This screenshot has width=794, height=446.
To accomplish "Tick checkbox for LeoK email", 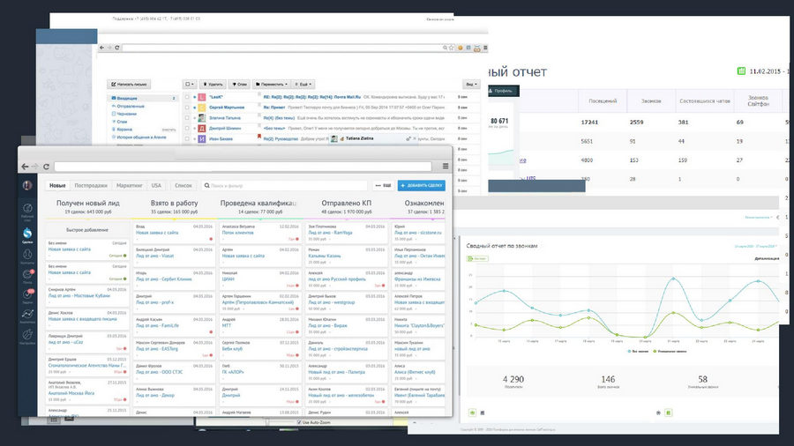I will (187, 97).
